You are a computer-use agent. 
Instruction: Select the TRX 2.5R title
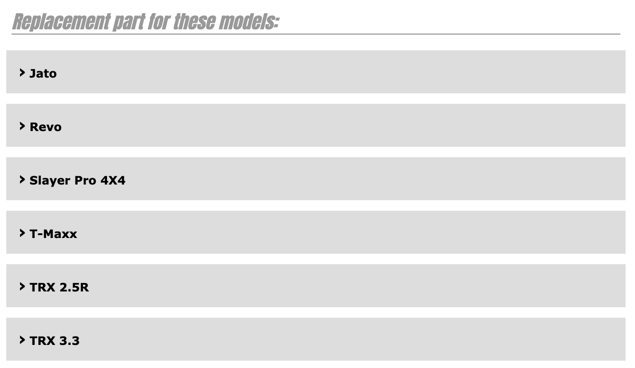coord(59,287)
